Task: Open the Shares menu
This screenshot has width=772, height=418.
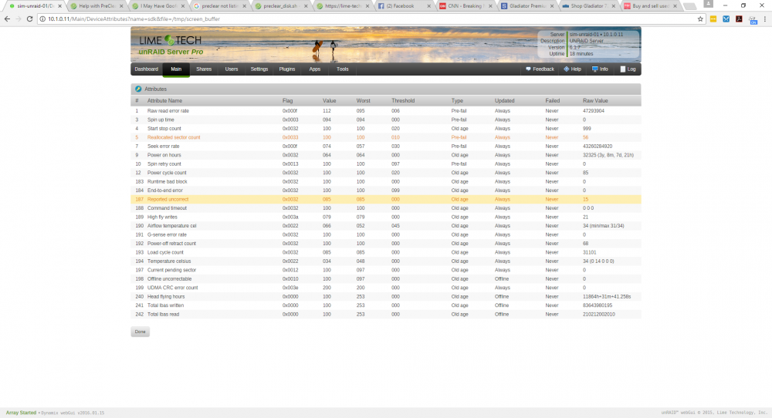Action: click(204, 69)
